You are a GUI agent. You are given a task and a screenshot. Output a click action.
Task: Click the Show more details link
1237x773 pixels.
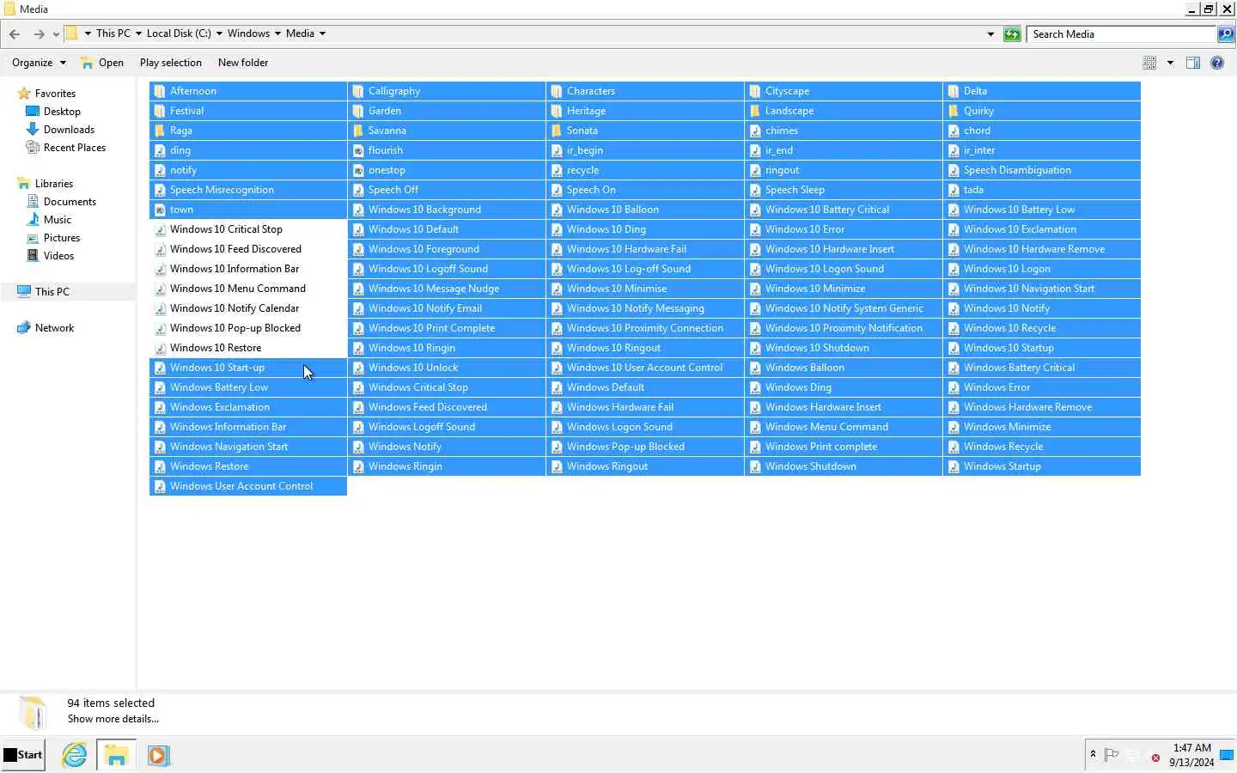(x=113, y=719)
